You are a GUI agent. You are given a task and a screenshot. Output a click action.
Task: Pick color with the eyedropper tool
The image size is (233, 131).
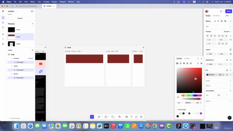(178, 97)
